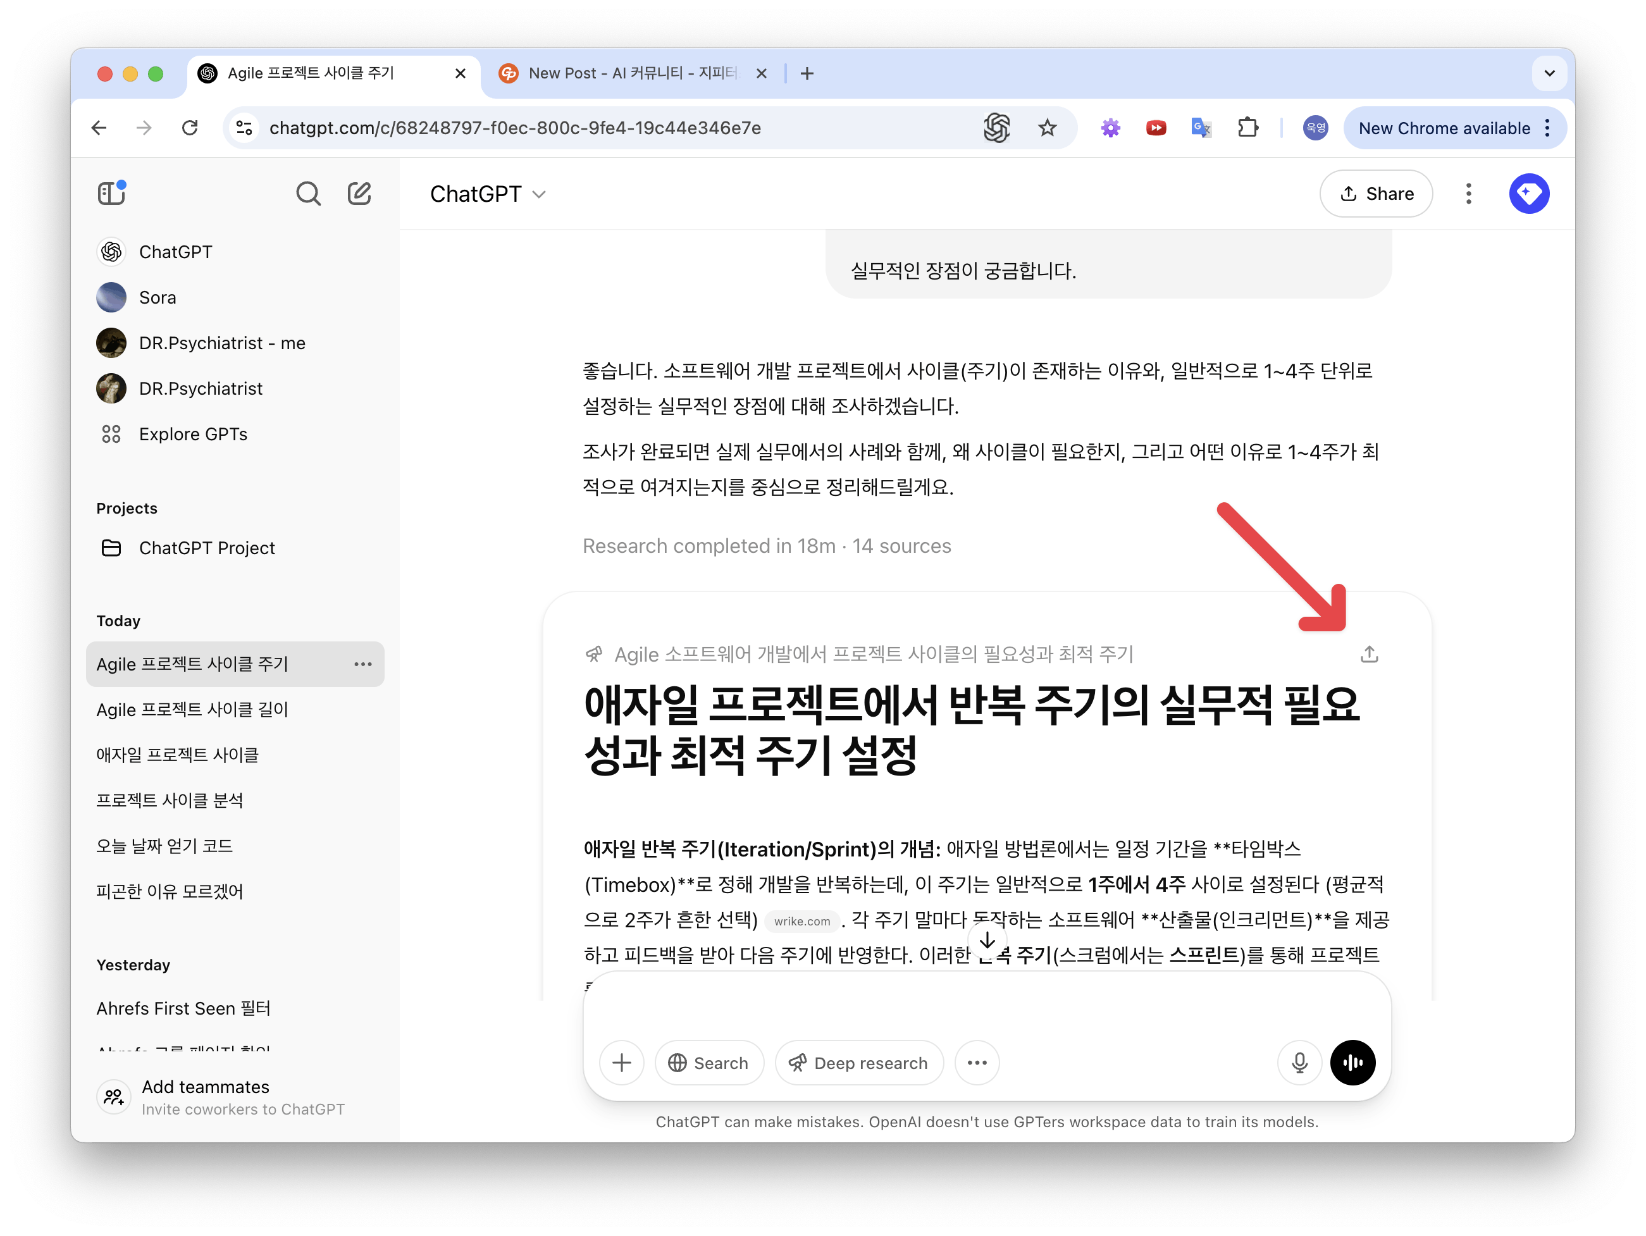
Task: View site information icon in address bar
Action: (x=244, y=128)
